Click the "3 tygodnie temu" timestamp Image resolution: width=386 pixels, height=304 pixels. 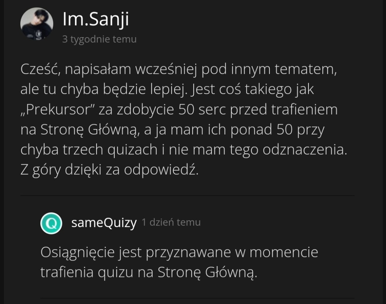click(x=99, y=39)
